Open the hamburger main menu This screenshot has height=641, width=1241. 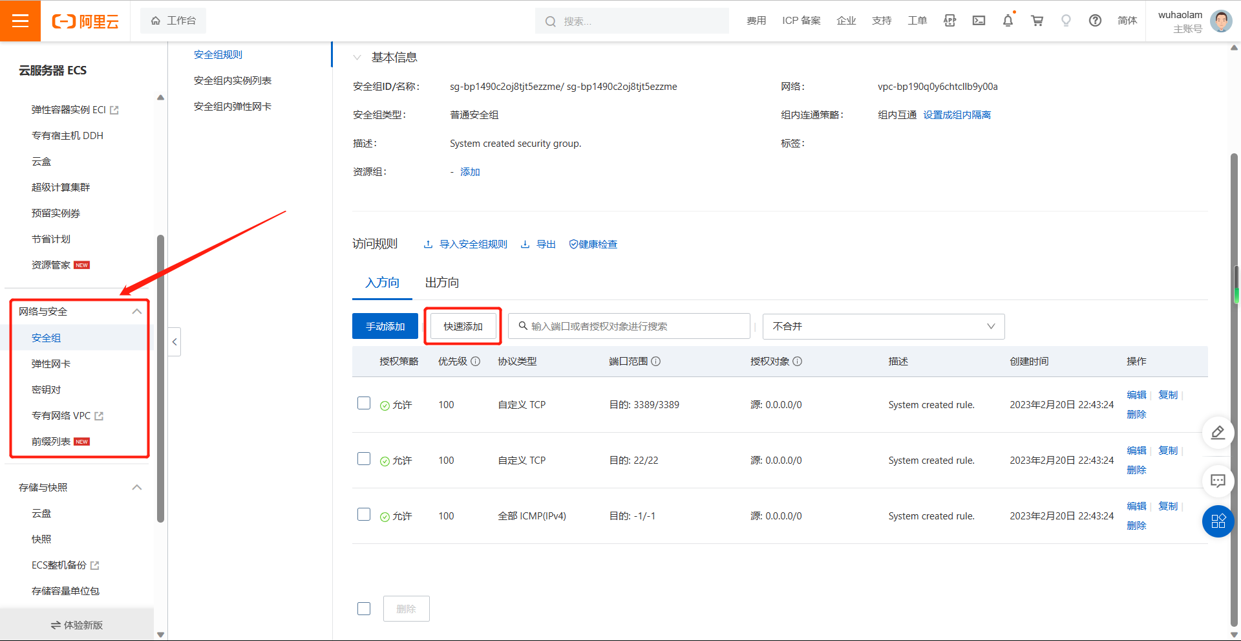(x=20, y=21)
